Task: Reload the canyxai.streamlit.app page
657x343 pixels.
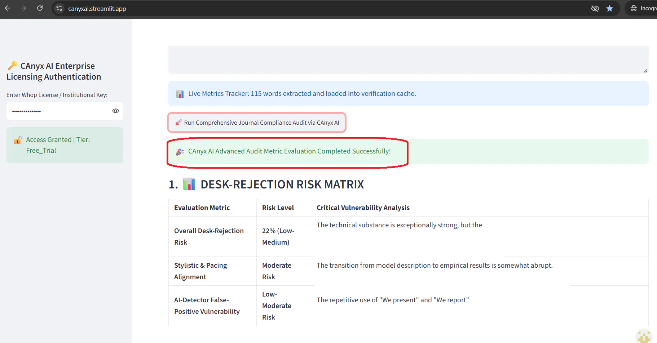Action: click(x=40, y=8)
